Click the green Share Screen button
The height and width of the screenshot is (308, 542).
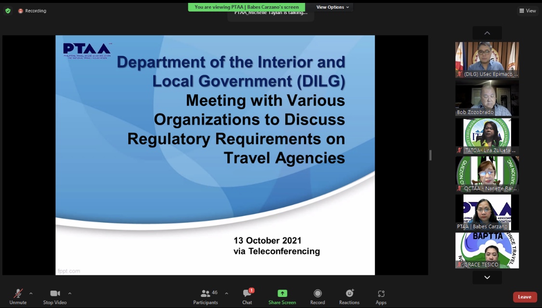[282, 296]
